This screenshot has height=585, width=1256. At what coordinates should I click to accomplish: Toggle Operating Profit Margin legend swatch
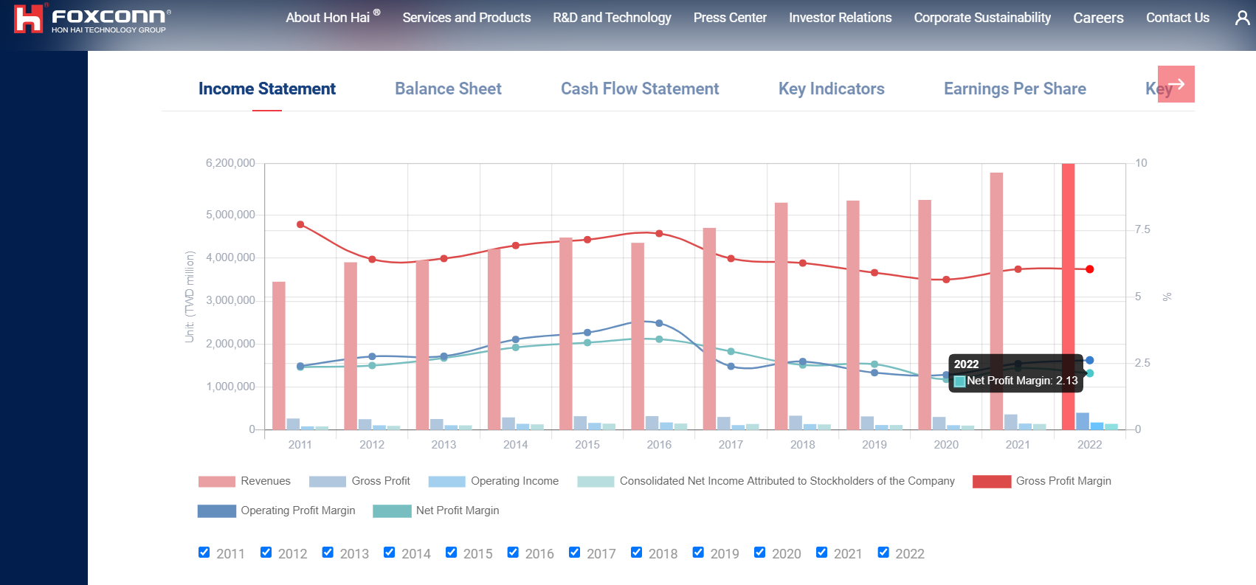coord(217,511)
